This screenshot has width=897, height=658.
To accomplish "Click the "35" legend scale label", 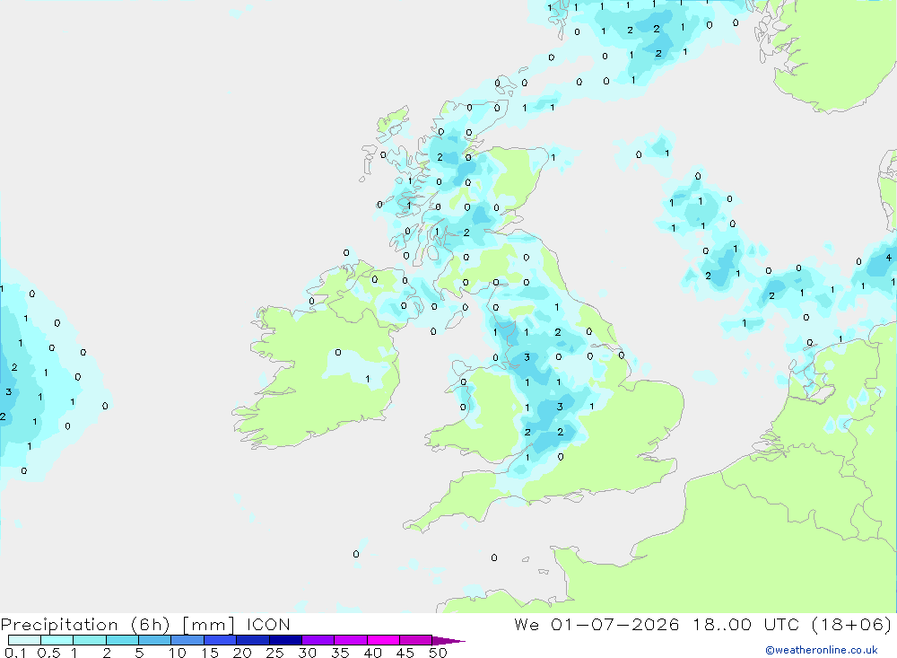I will coord(340,653).
